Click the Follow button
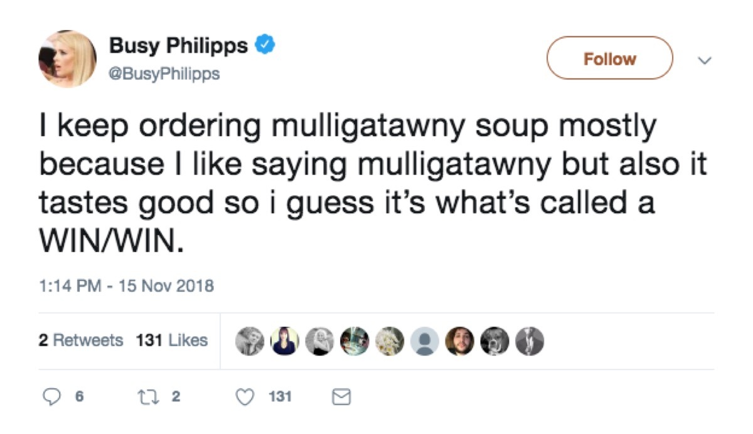This screenshot has width=753, height=434. pyautogui.click(x=609, y=58)
